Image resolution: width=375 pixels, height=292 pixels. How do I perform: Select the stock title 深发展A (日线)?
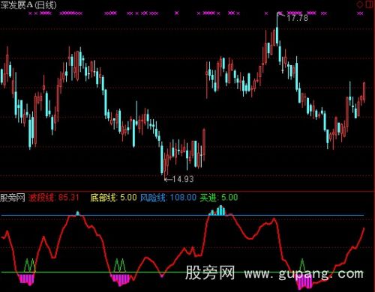[28, 5]
